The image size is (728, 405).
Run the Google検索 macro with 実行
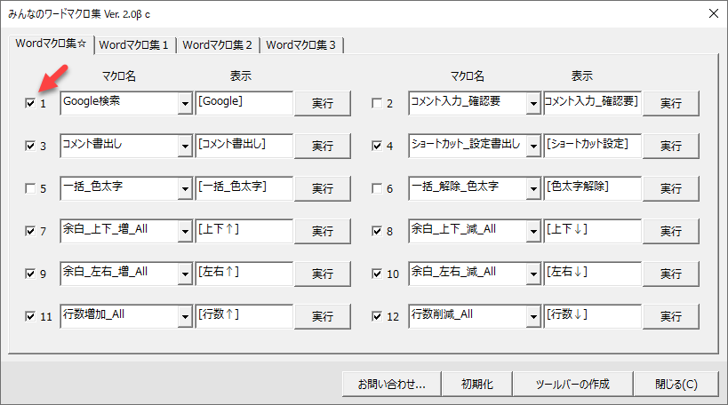[x=322, y=104]
